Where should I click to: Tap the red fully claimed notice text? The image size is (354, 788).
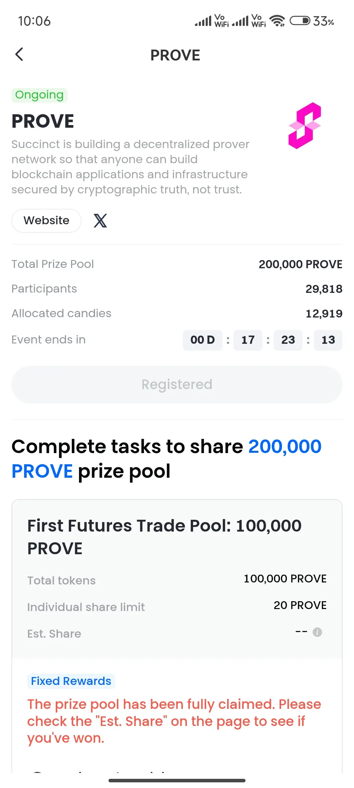point(174,721)
